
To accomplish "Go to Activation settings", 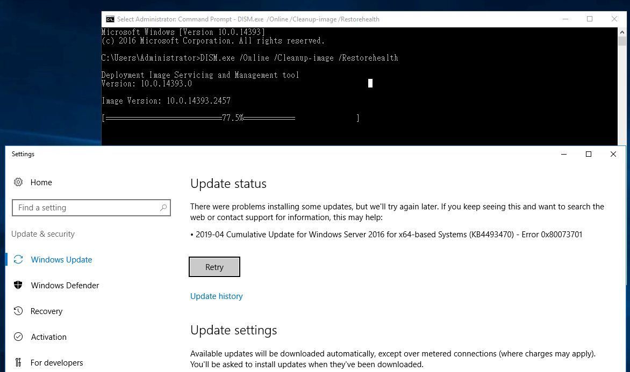I will (48, 337).
